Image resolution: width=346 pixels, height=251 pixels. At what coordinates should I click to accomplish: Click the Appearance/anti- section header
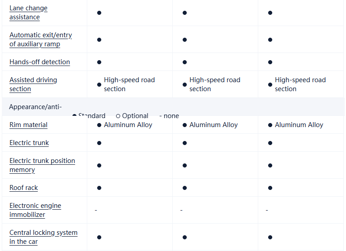click(x=36, y=107)
